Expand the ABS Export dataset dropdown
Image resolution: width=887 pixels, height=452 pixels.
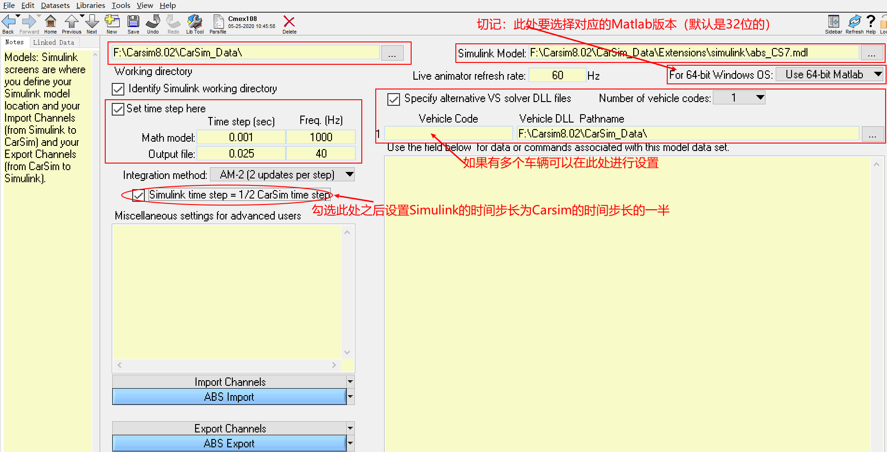tap(350, 443)
